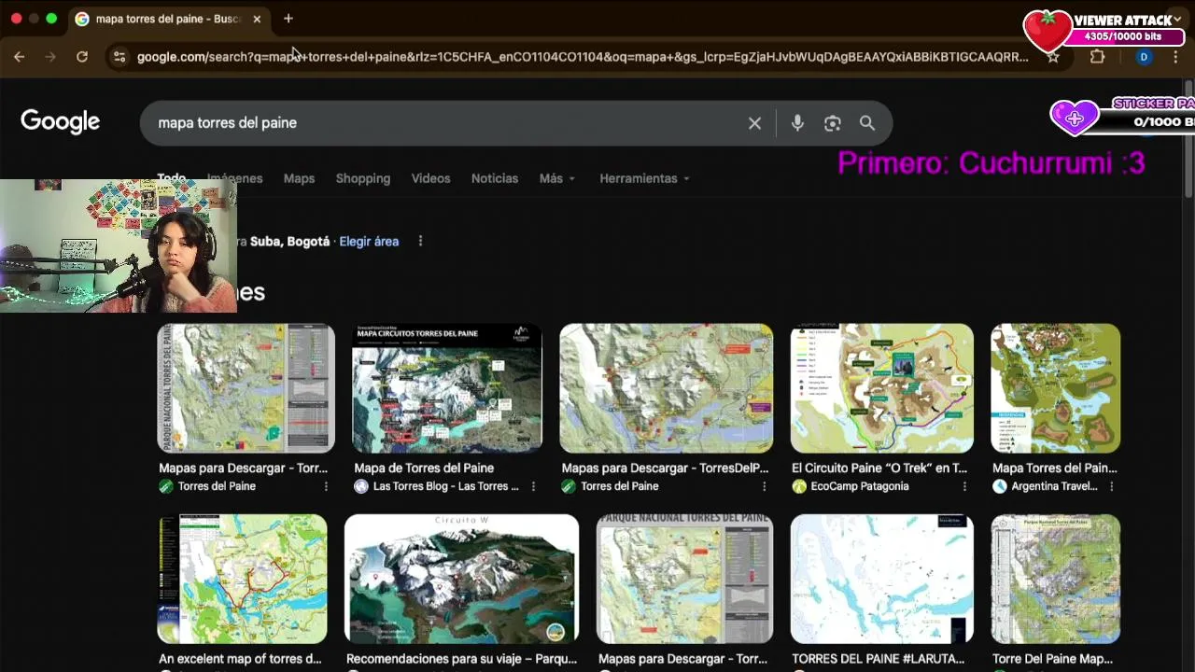This screenshot has height=672, width=1195.
Task: Click the Google logo
Action: [x=60, y=122]
